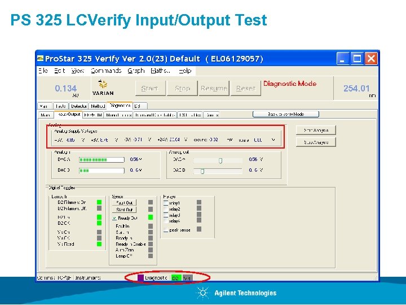Viewport: 406px width, 305px height.
Task: Click the Fault Out button
Action: (124, 203)
